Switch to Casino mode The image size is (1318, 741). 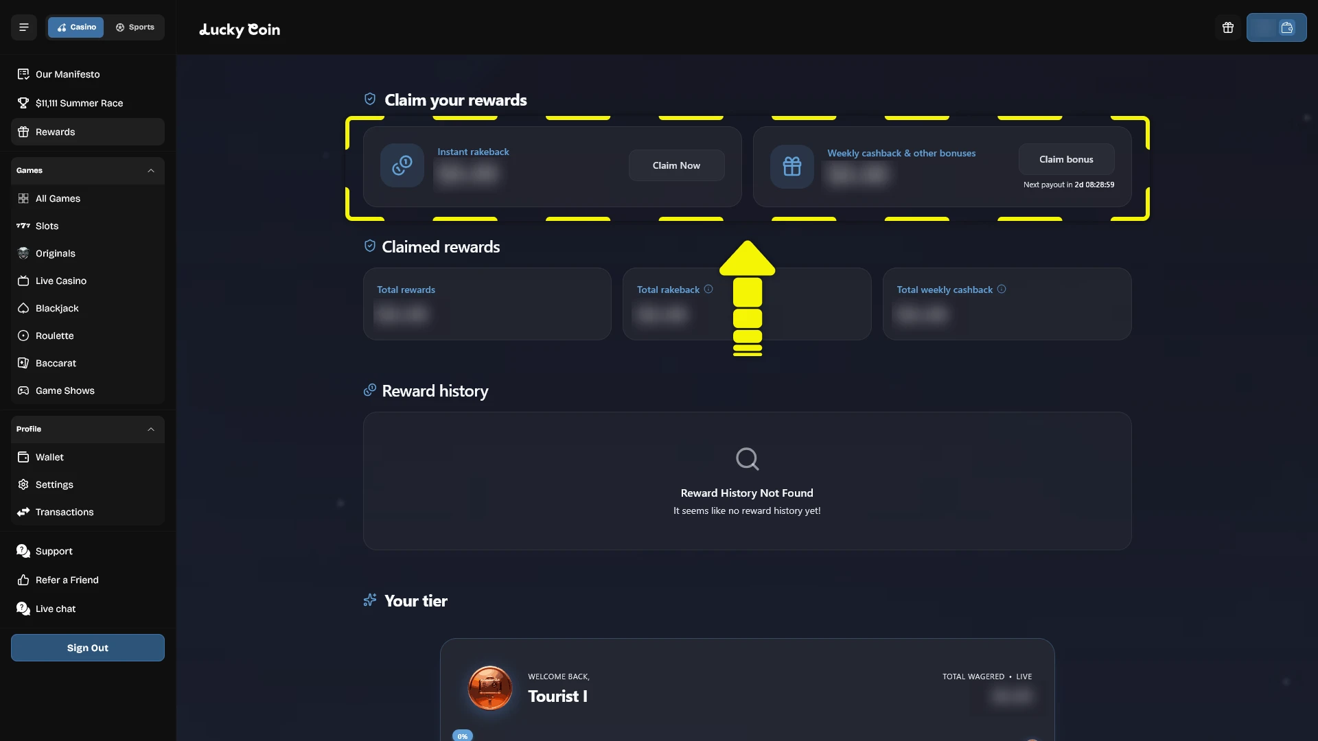pyautogui.click(x=76, y=27)
